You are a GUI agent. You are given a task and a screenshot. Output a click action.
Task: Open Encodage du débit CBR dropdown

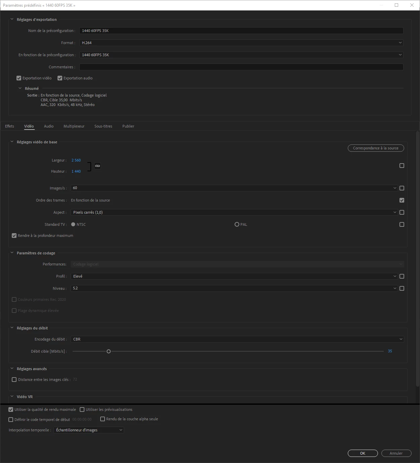(237, 339)
